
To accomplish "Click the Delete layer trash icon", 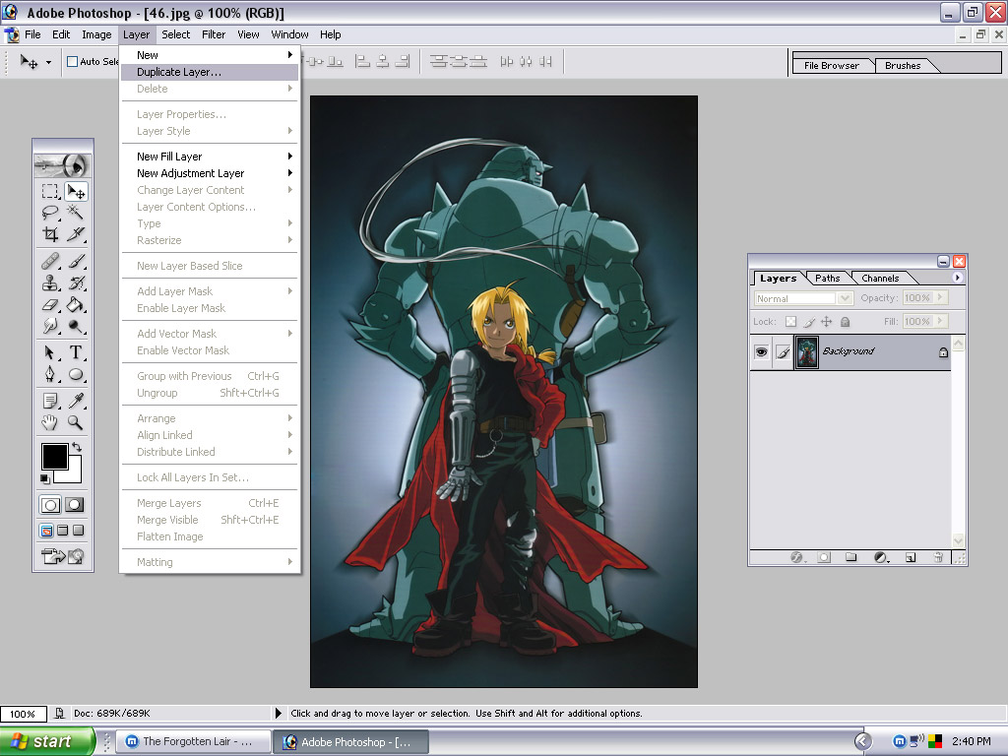I will [938, 557].
